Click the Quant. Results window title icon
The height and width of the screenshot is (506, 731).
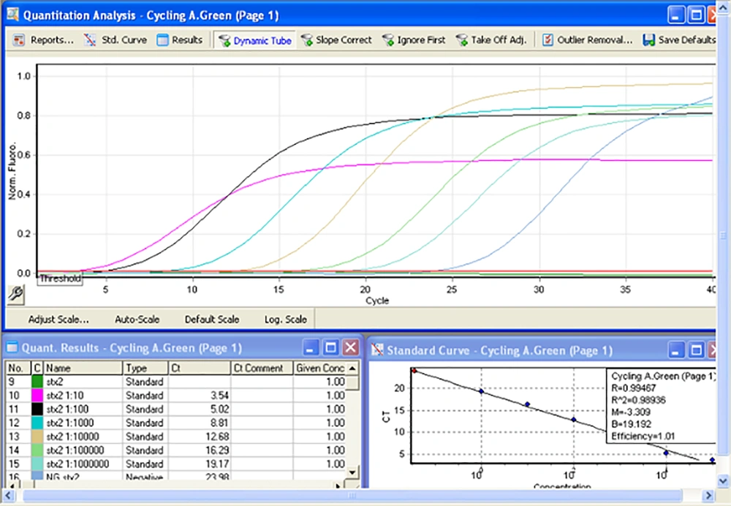[x=12, y=347]
